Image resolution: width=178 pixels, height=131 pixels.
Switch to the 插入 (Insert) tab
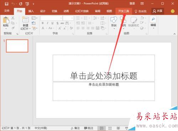point(31,11)
